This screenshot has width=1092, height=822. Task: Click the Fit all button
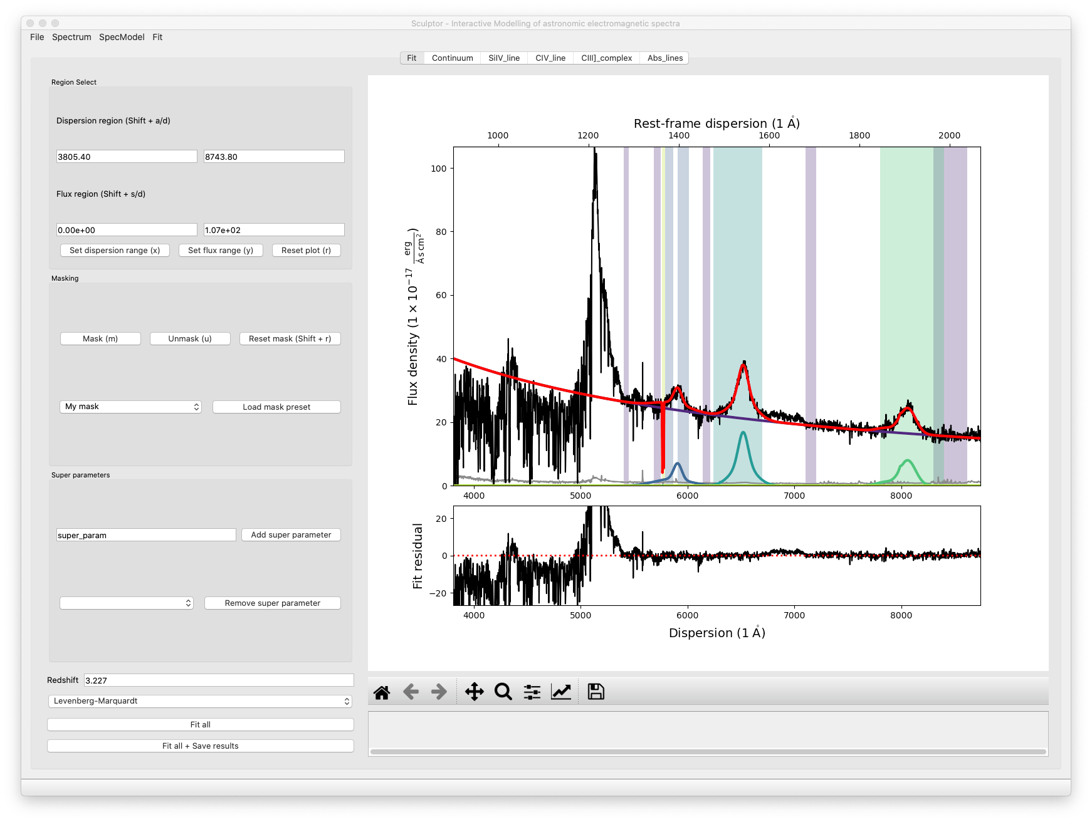[201, 725]
